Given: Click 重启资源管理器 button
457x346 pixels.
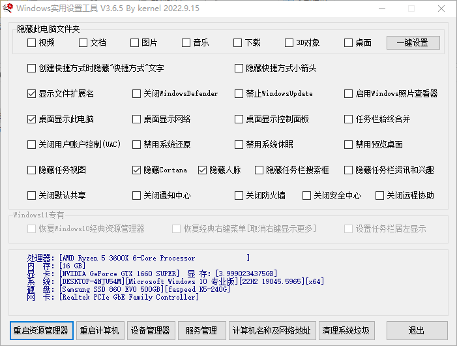Looking at the screenshot, I should point(41,330).
